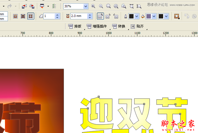The height and width of the screenshot is (133, 198).
Task: Click the Redo arrow icon
Action: coord(10,6)
